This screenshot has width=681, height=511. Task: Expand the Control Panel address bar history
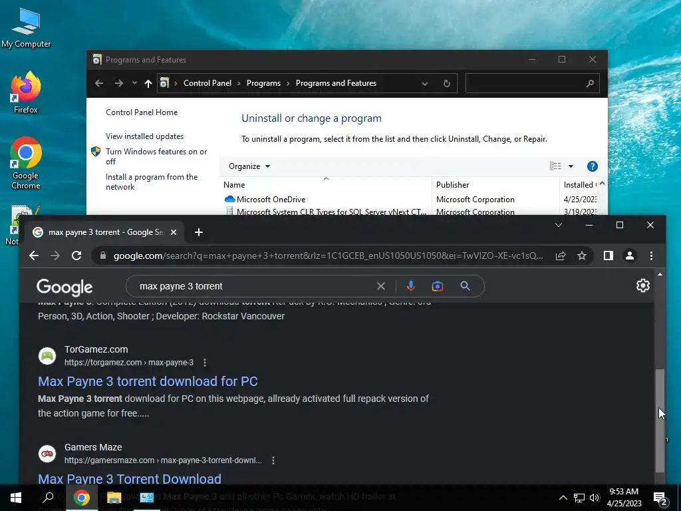pyautogui.click(x=425, y=83)
